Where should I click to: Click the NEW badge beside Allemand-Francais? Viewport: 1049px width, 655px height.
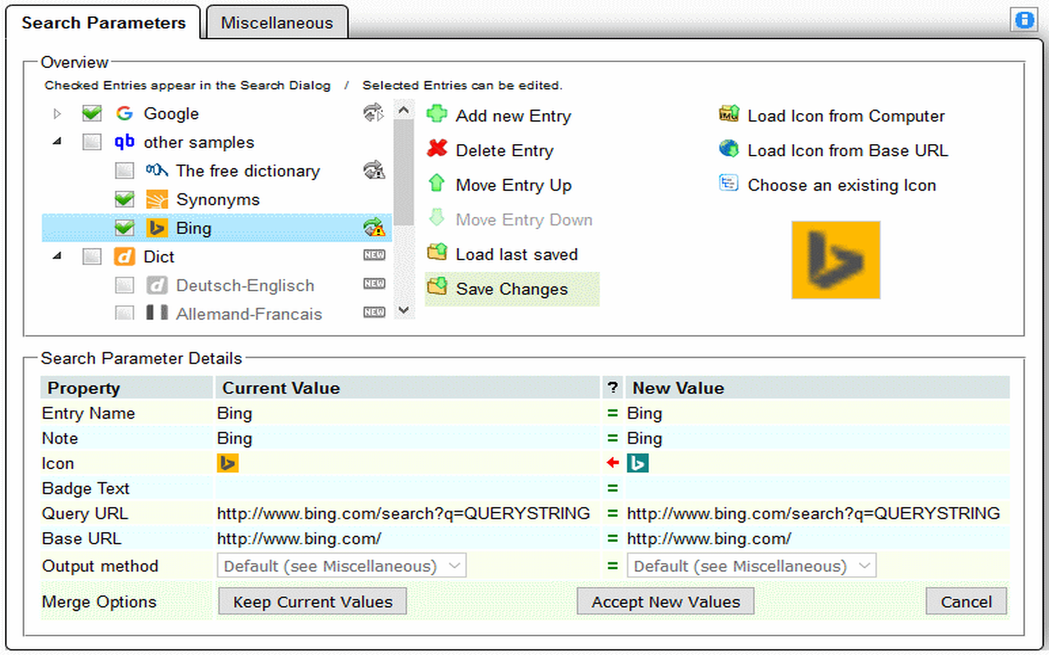coord(374,312)
